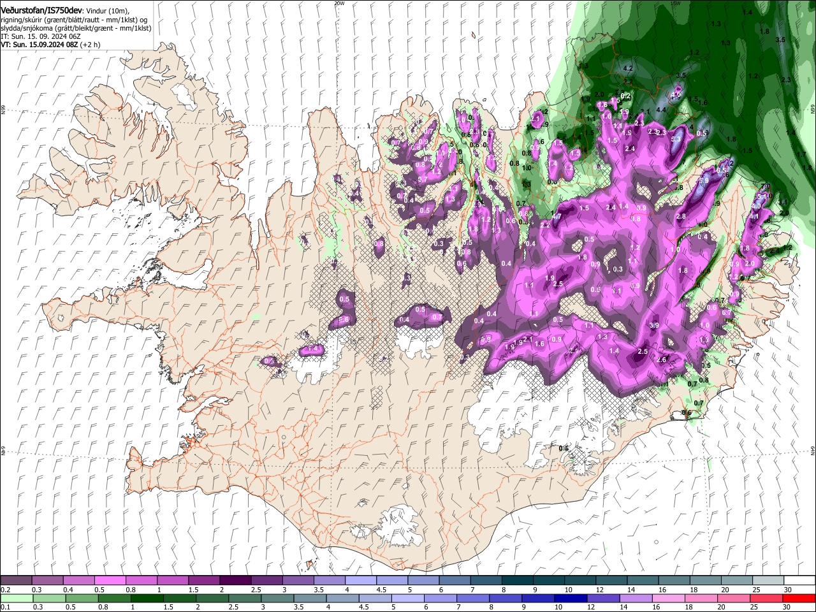816x612 pixels.
Task: Click the 2.6 snowfall value on the map
Action: 661,360
